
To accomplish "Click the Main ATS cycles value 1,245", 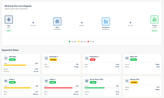I will (158, 67).
